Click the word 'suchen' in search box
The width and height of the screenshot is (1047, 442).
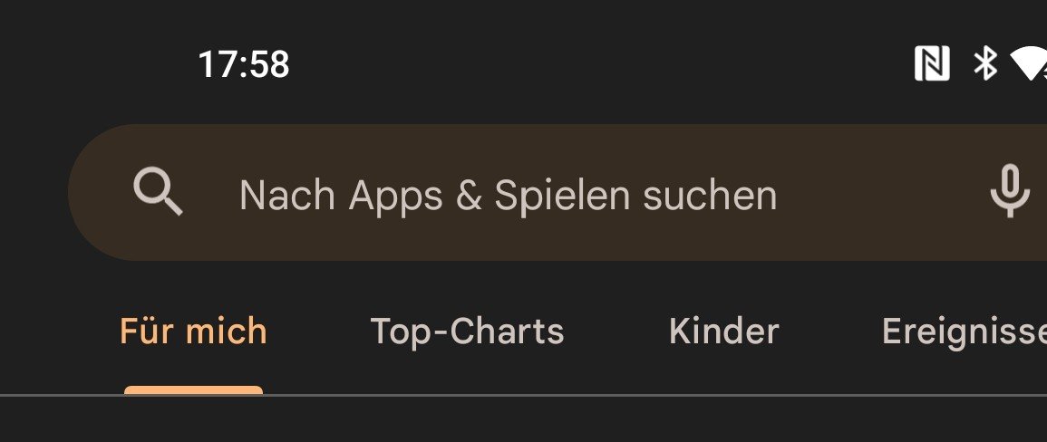pos(710,196)
